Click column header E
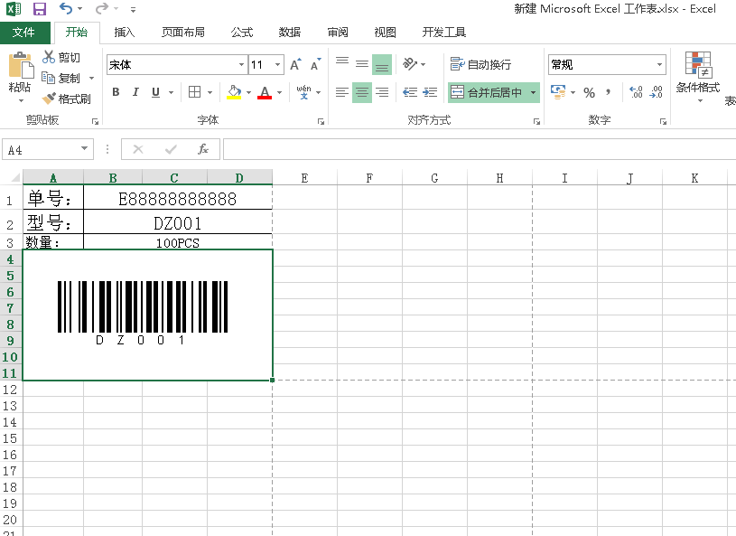 304,178
